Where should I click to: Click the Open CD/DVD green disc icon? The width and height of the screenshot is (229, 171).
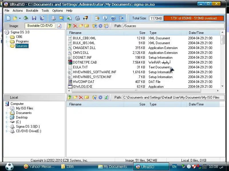(x=26, y=18)
